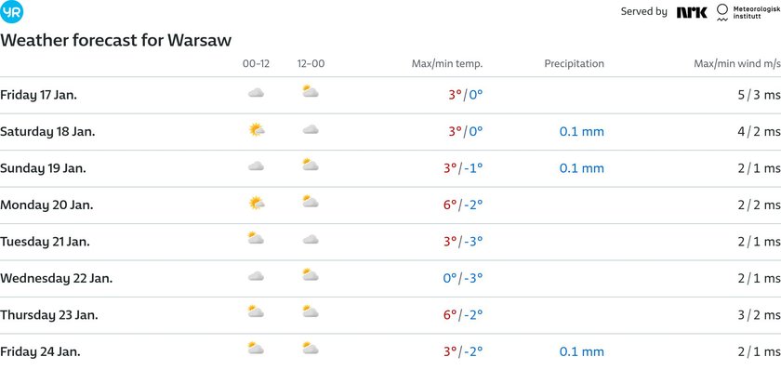
Task: Click Thursday 23 Jan. 12-00 weather icon
Action: (x=311, y=311)
